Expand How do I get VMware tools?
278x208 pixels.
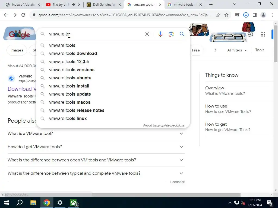(x=96, y=147)
